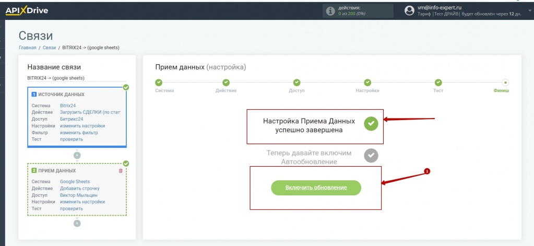The height and width of the screenshot is (246, 534).
Task: Click изменить настройки in source block
Action: [x=82, y=126]
